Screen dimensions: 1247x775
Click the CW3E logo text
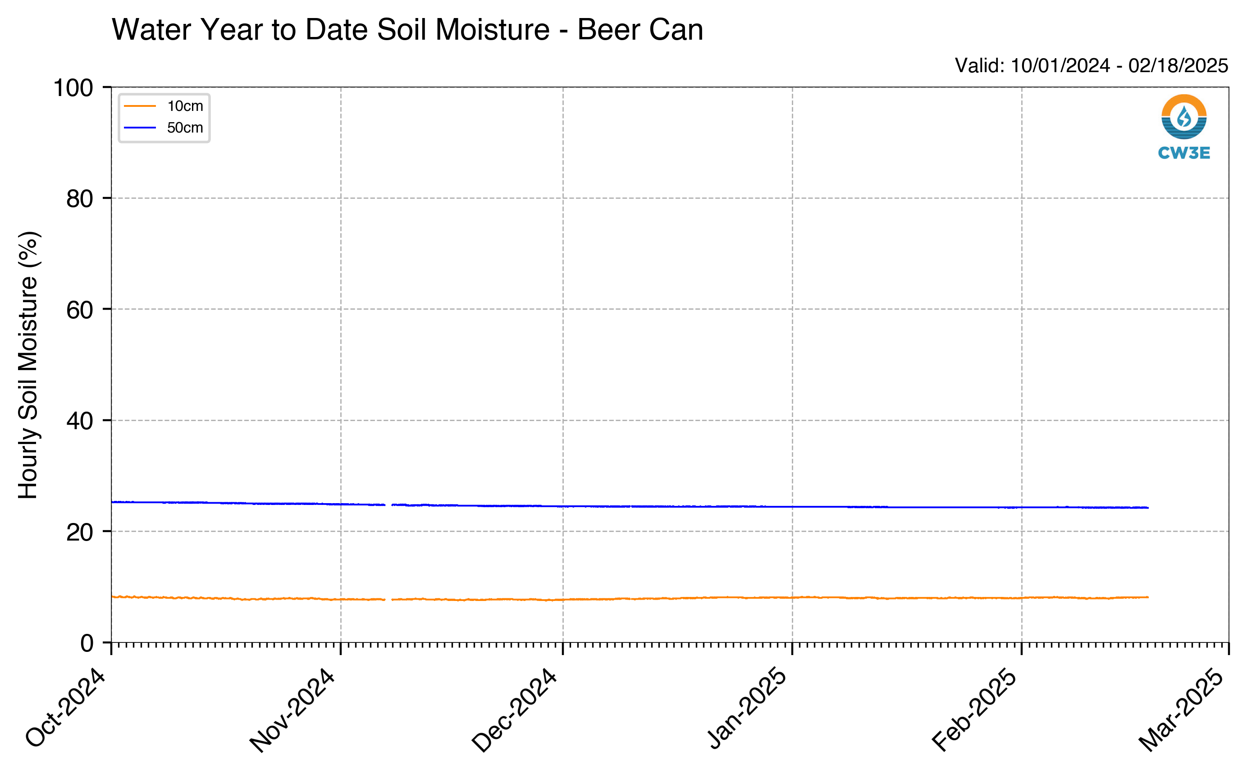pos(1184,153)
